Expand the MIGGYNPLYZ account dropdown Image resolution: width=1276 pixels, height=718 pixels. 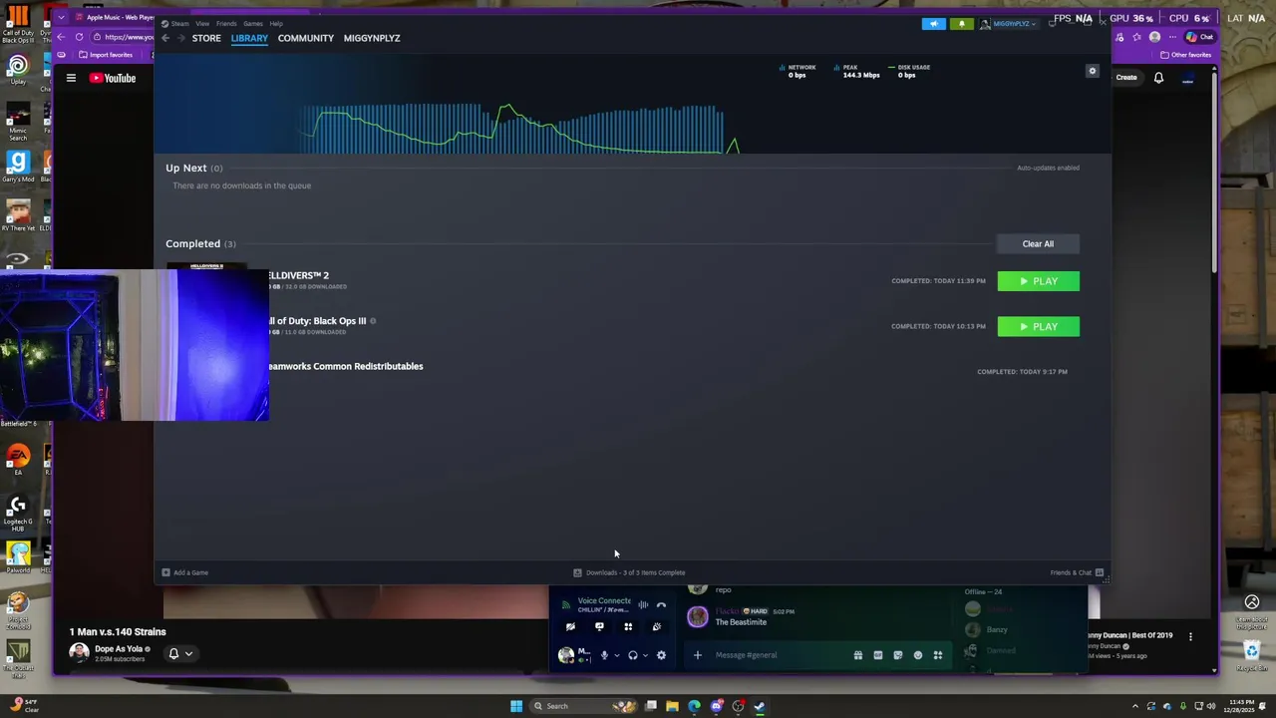pos(1009,24)
